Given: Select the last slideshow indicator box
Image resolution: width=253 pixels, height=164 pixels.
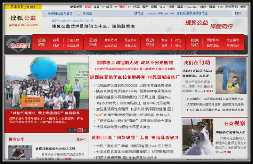Looking at the screenshot, I should 85,130.
